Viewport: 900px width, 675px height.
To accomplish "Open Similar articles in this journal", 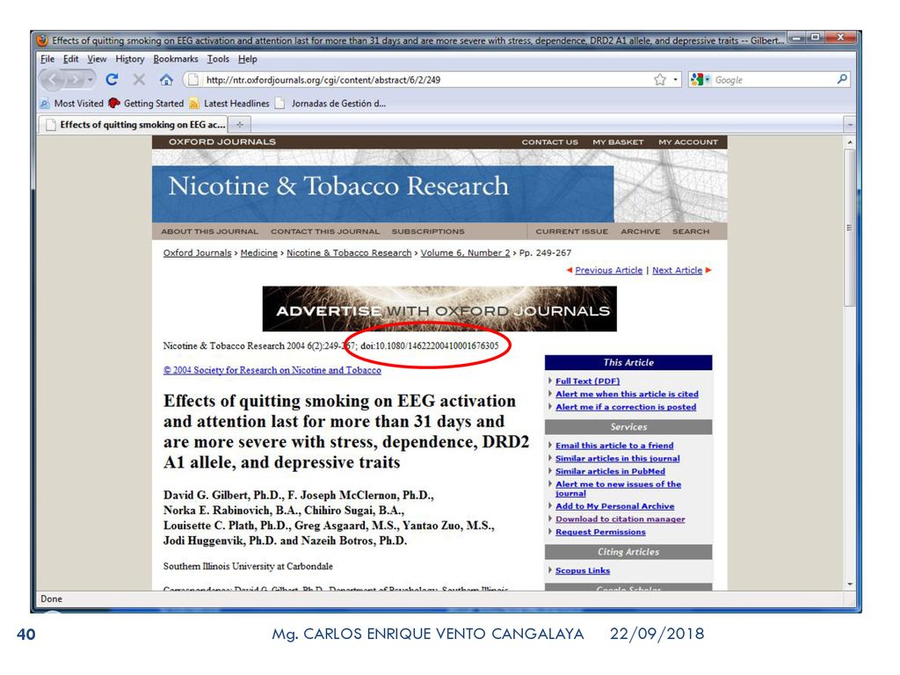I will click(617, 458).
